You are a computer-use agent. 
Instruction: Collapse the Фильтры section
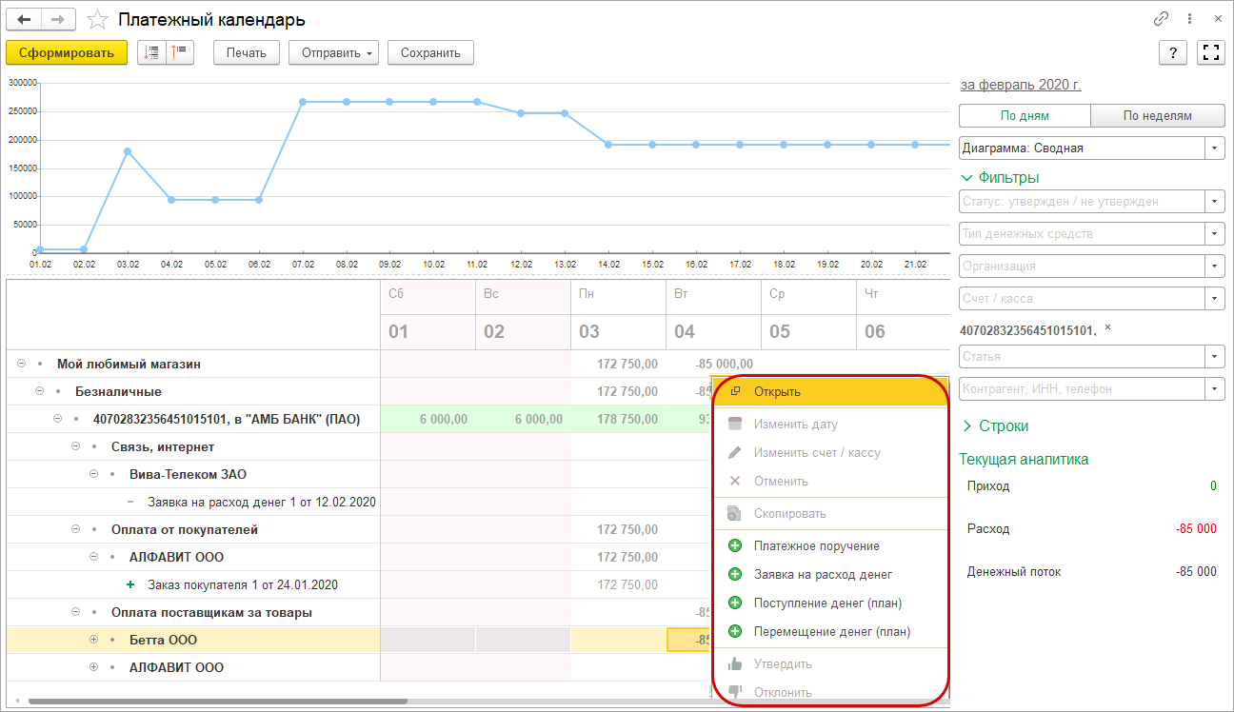(967, 178)
